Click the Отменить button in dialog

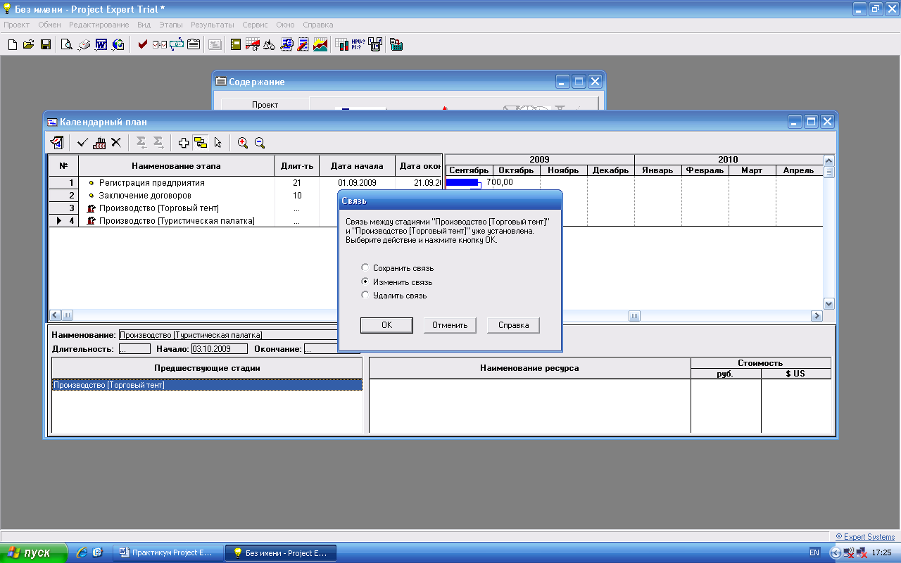450,325
